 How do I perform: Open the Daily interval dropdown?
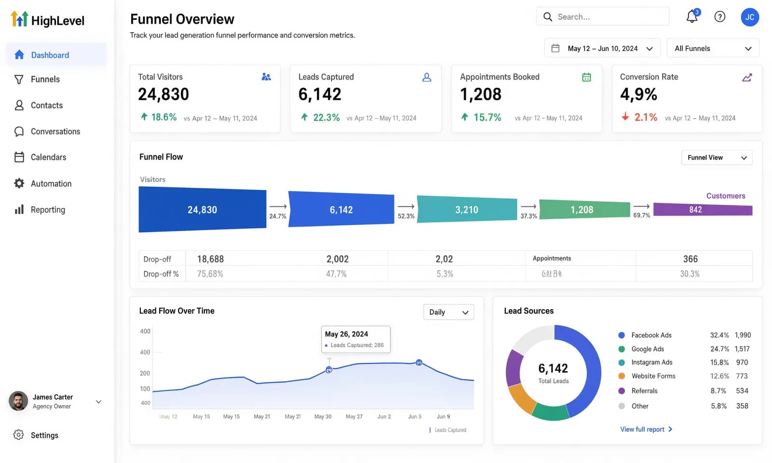(448, 312)
